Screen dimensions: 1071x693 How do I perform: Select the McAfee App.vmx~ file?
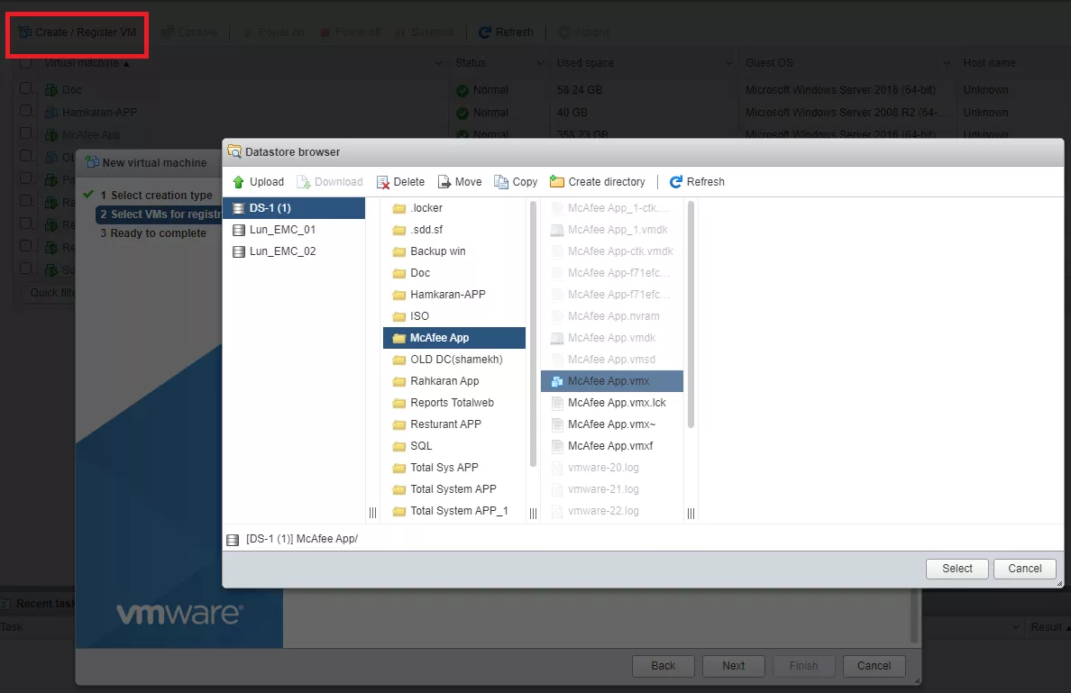click(612, 424)
